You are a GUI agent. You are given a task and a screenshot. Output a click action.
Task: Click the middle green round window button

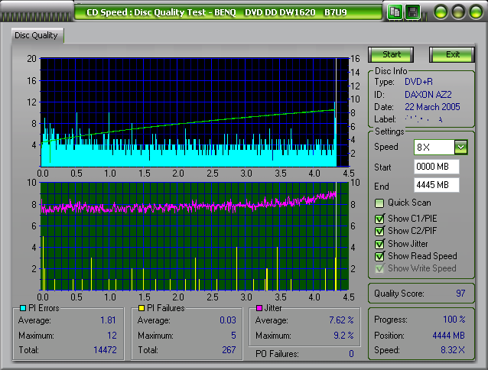458,12
